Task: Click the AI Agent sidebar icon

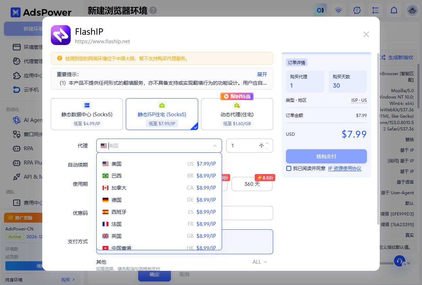Action: [17, 120]
